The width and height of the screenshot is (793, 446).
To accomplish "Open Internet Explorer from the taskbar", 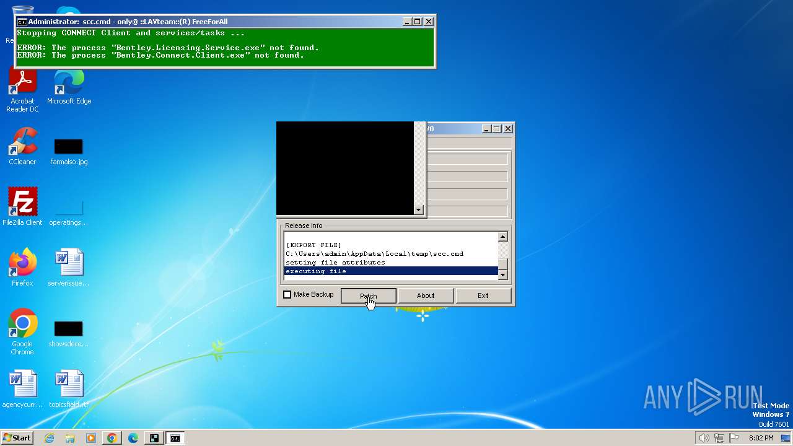I will pos(50,438).
